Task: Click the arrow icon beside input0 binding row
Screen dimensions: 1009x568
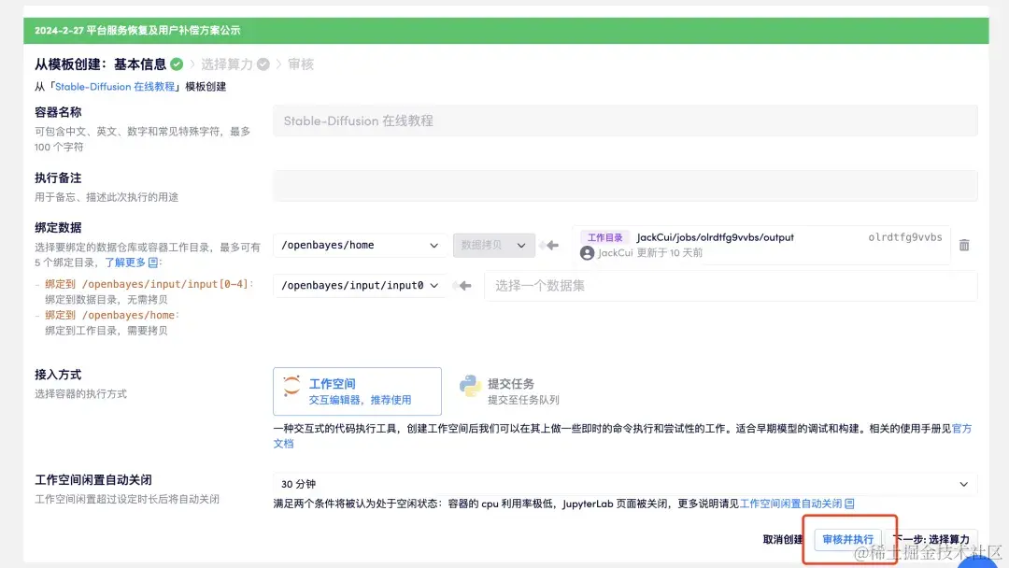Action: point(463,287)
